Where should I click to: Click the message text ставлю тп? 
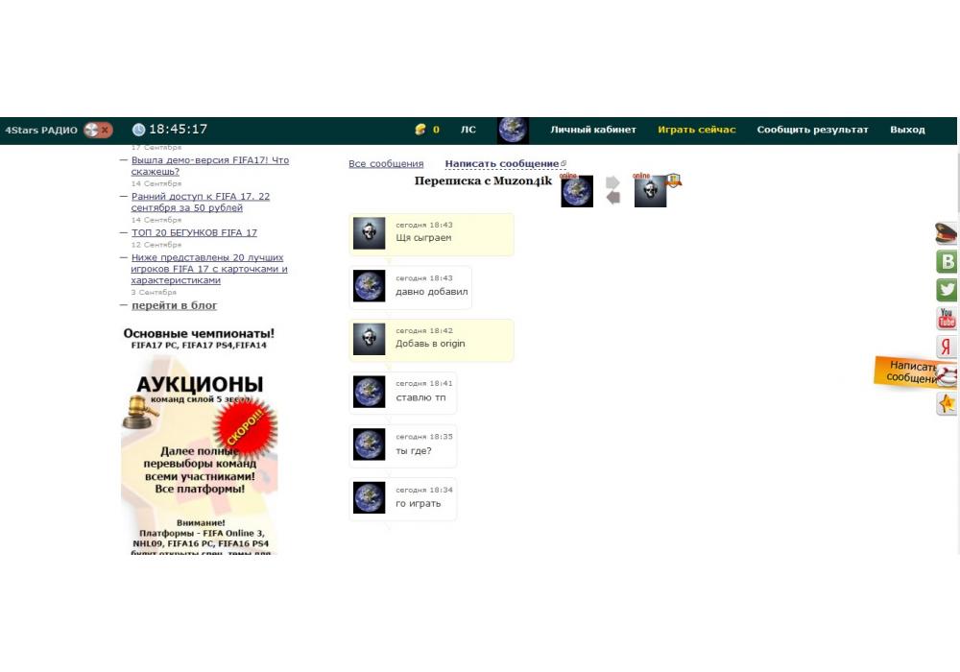coord(420,397)
